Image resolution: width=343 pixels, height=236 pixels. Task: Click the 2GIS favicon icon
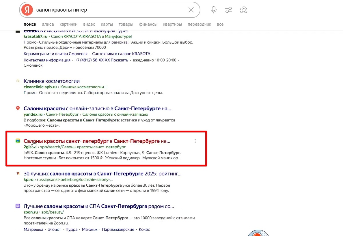tap(18, 141)
